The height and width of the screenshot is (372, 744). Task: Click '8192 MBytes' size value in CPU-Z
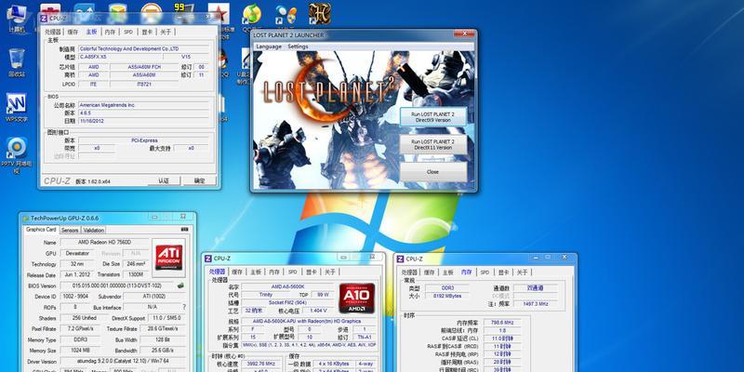point(446,296)
